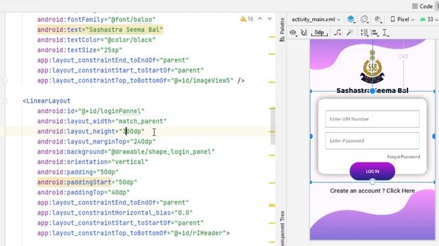The height and width of the screenshot is (246, 439).
Task: Toggle autoconnection to parent magnet icon
Action: [304, 33]
